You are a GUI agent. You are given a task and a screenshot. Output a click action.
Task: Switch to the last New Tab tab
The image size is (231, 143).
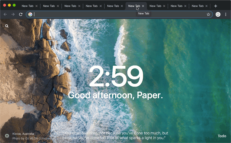pyautogui.click(x=197, y=6)
